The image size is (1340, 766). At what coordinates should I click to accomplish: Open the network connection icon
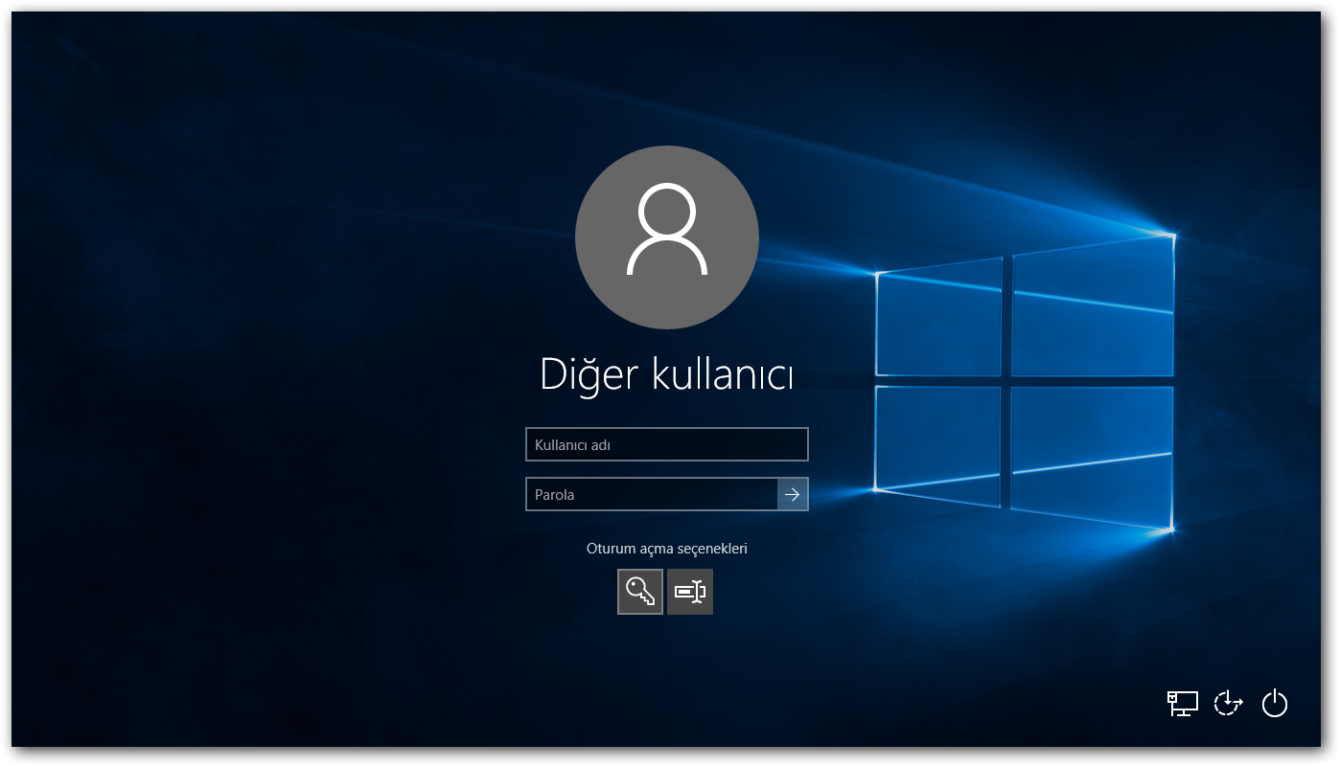tap(1182, 704)
